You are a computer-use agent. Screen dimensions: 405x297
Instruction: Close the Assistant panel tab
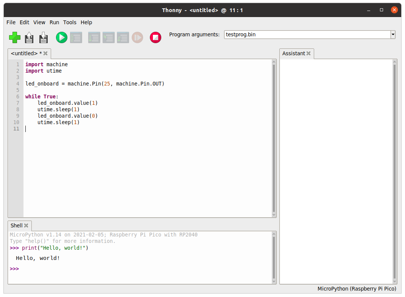(x=308, y=53)
